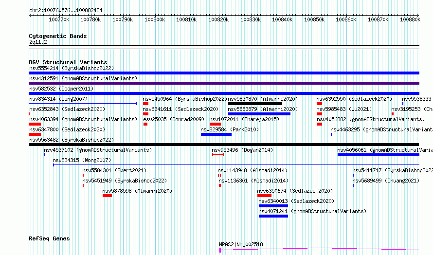
Task: Open the nsv5450964 (ByrskaBishop2022) label
Action: coord(185,99)
